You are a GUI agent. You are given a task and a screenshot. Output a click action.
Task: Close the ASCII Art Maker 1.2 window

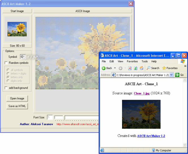(x=131, y=4)
